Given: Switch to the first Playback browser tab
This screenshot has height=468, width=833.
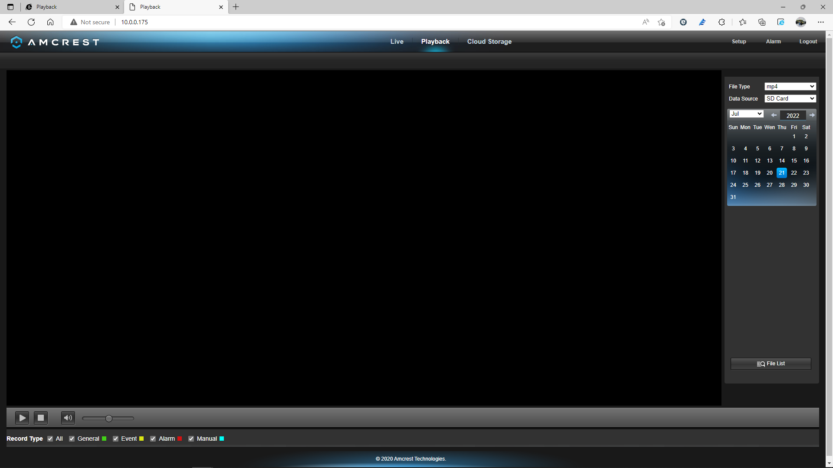Looking at the screenshot, I should [x=72, y=7].
